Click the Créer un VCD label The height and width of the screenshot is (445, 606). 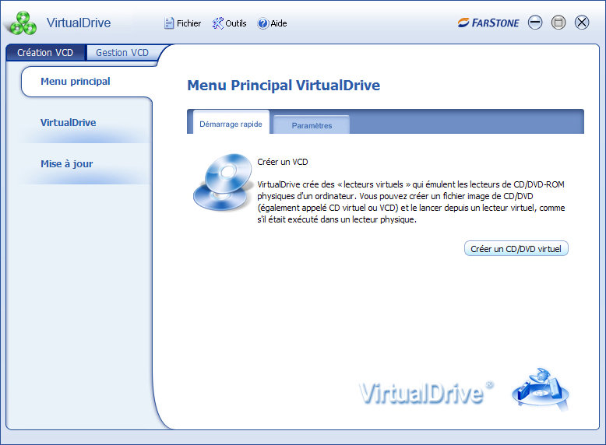(283, 162)
